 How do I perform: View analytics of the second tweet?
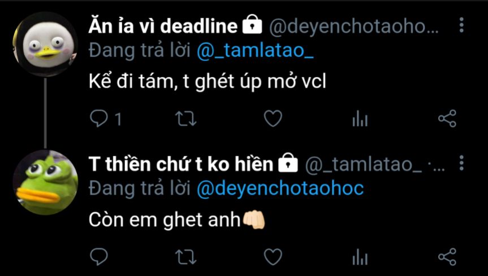tap(360, 257)
